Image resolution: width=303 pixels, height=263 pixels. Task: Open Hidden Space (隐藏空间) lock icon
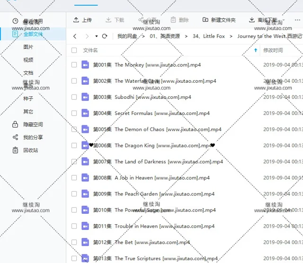point(15,124)
